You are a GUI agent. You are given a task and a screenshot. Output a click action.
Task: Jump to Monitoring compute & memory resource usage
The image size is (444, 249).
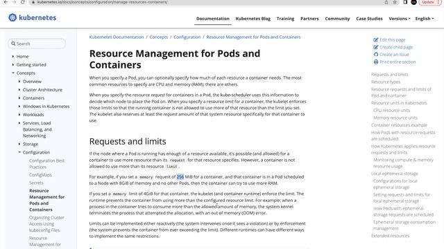(x=403, y=163)
